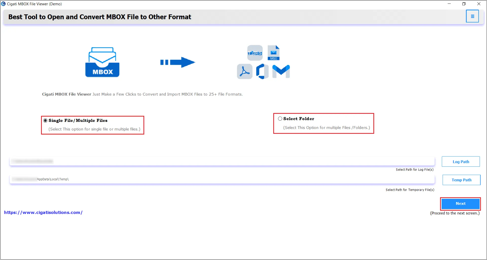Click the Zoho format icon
The image size is (487, 260).
[255, 53]
